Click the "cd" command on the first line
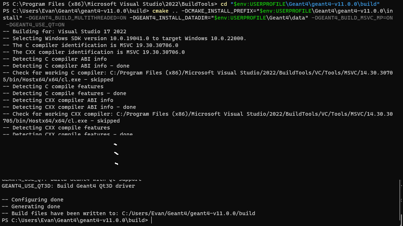403x226 pixels. [x=224, y=4]
